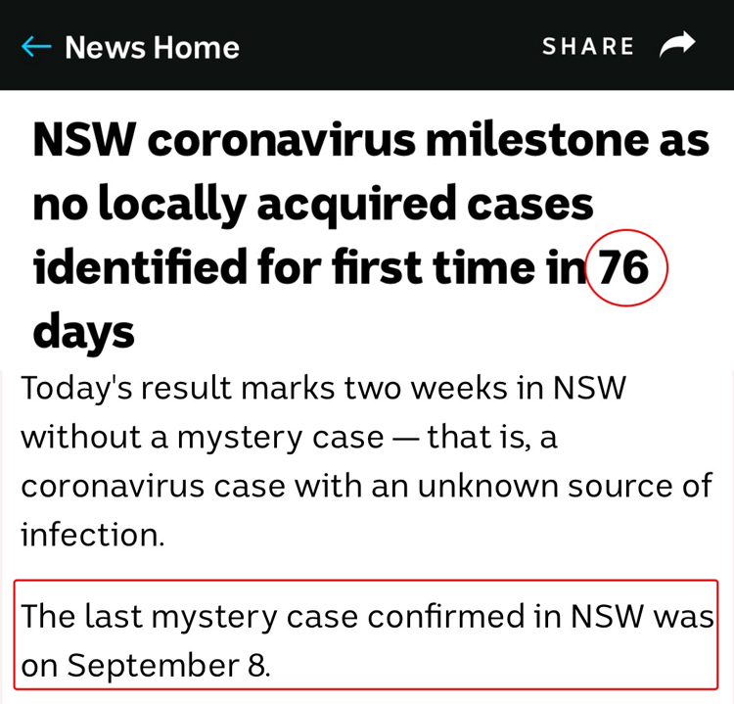734x704 pixels.
Task: Tap the curved share arrow icon
Action: click(x=677, y=44)
